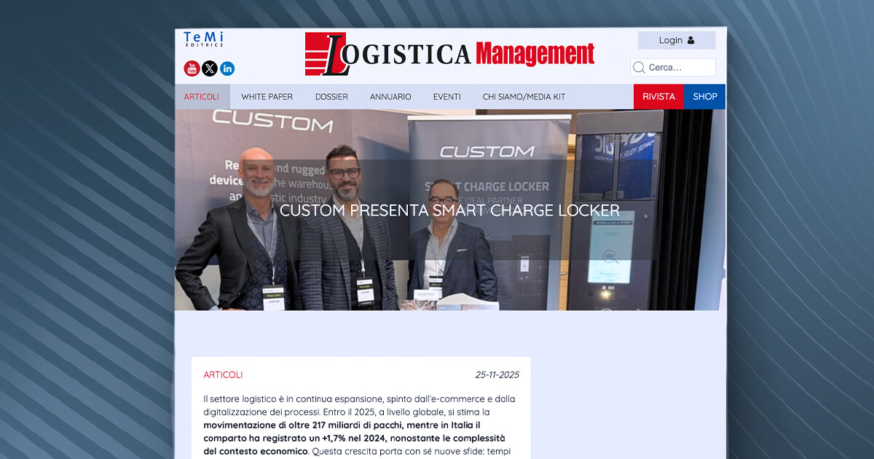
Task: Open the CUSTOM Smart Charge Locker headline
Action: coord(449,212)
